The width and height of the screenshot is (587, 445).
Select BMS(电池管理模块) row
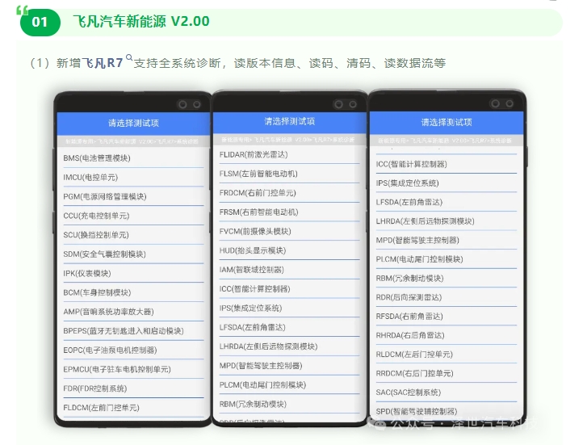pos(133,158)
